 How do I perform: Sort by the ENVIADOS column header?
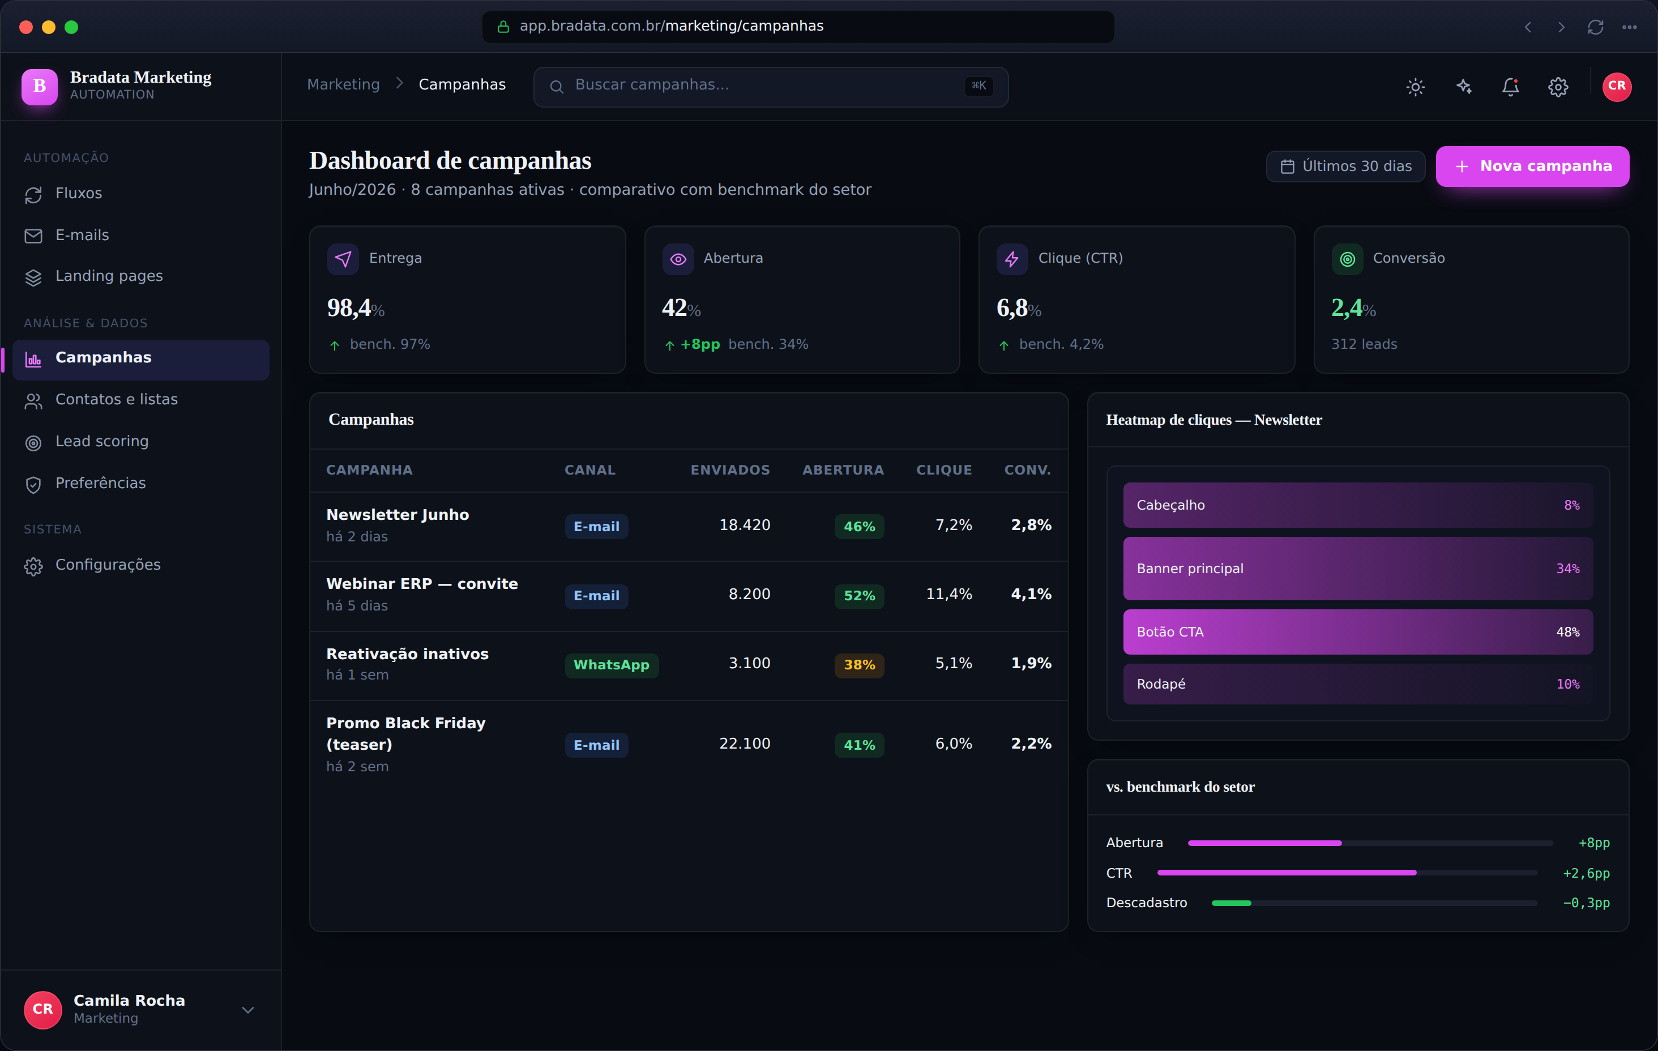tap(730, 469)
